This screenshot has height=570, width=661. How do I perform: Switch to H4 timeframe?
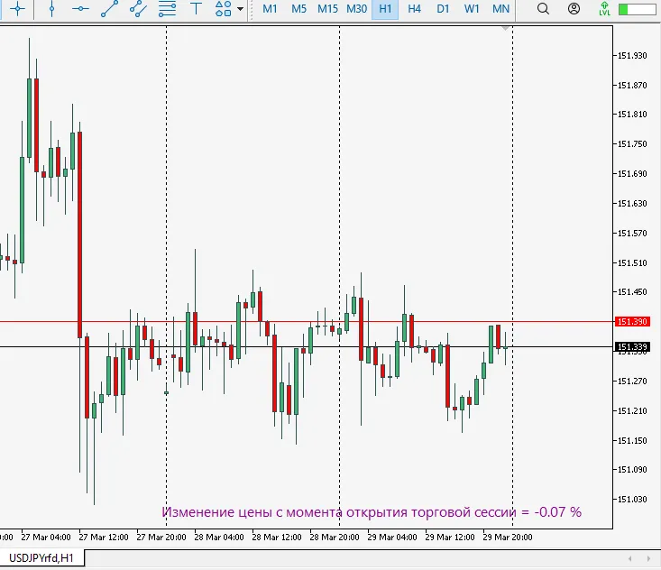[x=414, y=9]
